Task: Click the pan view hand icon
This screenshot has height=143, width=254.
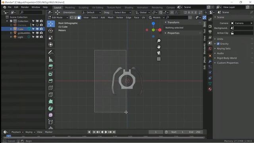Action: tap(159, 47)
